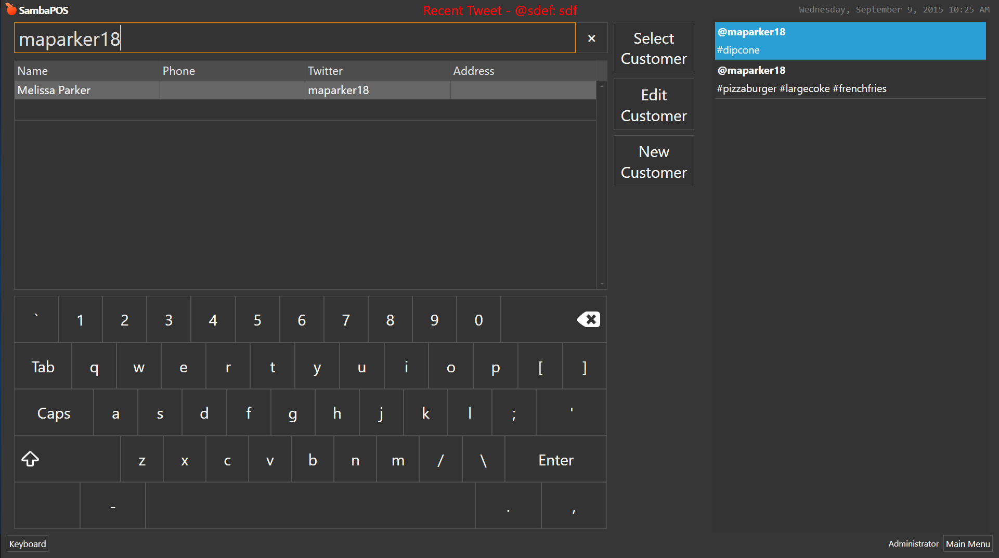Image resolution: width=999 pixels, height=558 pixels.
Task: Click the SambaPOS logo
Action: click(x=37, y=10)
